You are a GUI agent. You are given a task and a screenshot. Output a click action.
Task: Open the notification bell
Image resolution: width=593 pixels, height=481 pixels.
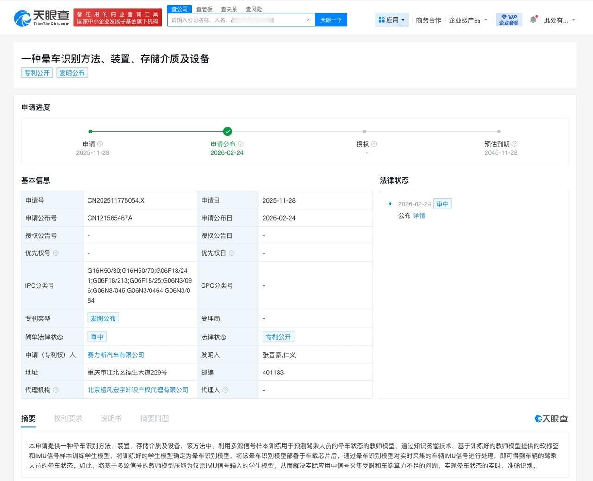(x=533, y=19)
